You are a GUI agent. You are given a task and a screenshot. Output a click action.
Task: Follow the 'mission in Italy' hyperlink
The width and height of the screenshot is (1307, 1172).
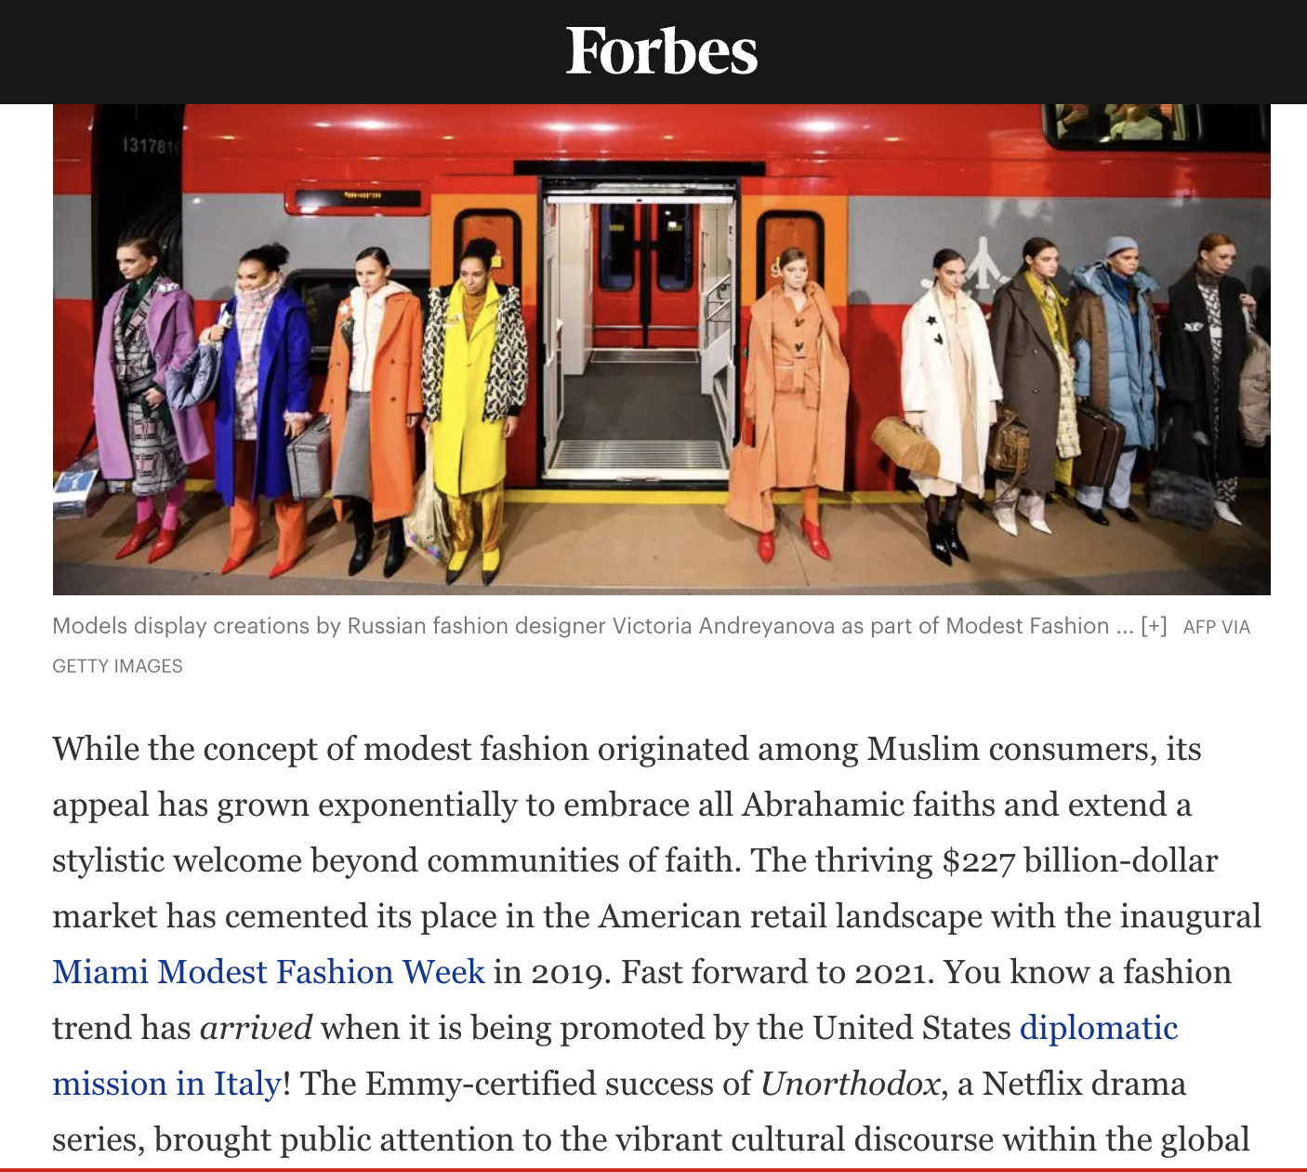[166, 1084]
